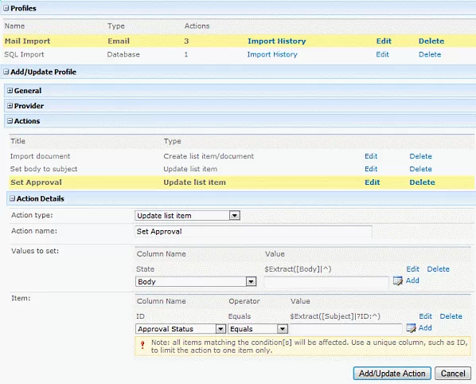Edit the SQL Import profile
The width and height of the screenshot is (476, 384).
tap(383, 54)
